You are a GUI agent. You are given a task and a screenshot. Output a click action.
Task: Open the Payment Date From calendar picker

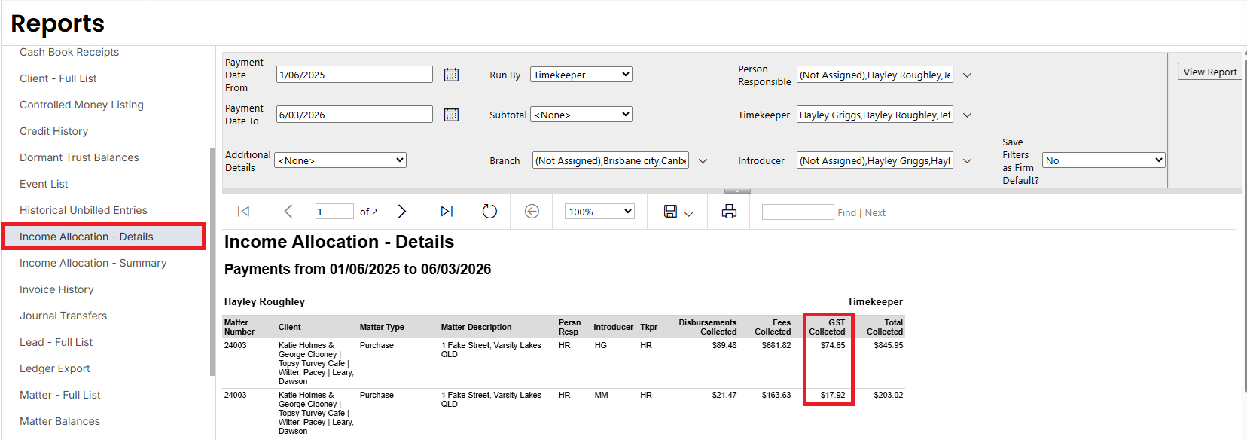pos(451,75)
